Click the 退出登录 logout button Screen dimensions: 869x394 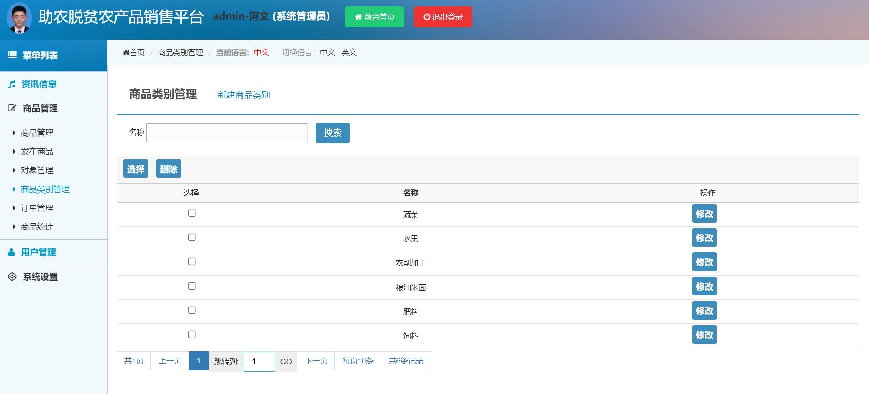tap(443, 17)
